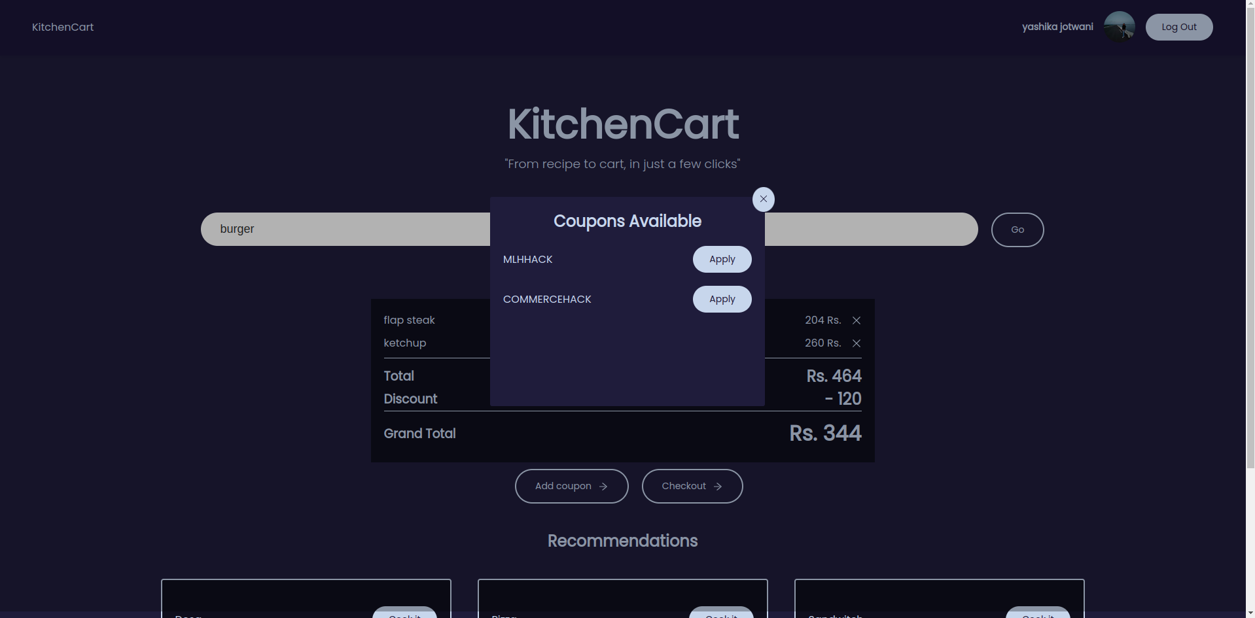Proceed to Checkout
The image size is (1255, 618).
coord(692,486)
